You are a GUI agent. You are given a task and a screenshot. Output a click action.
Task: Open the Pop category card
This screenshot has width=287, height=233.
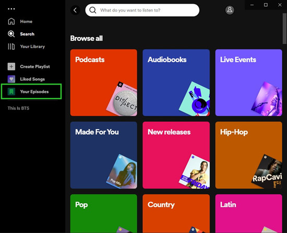(104, 213)
